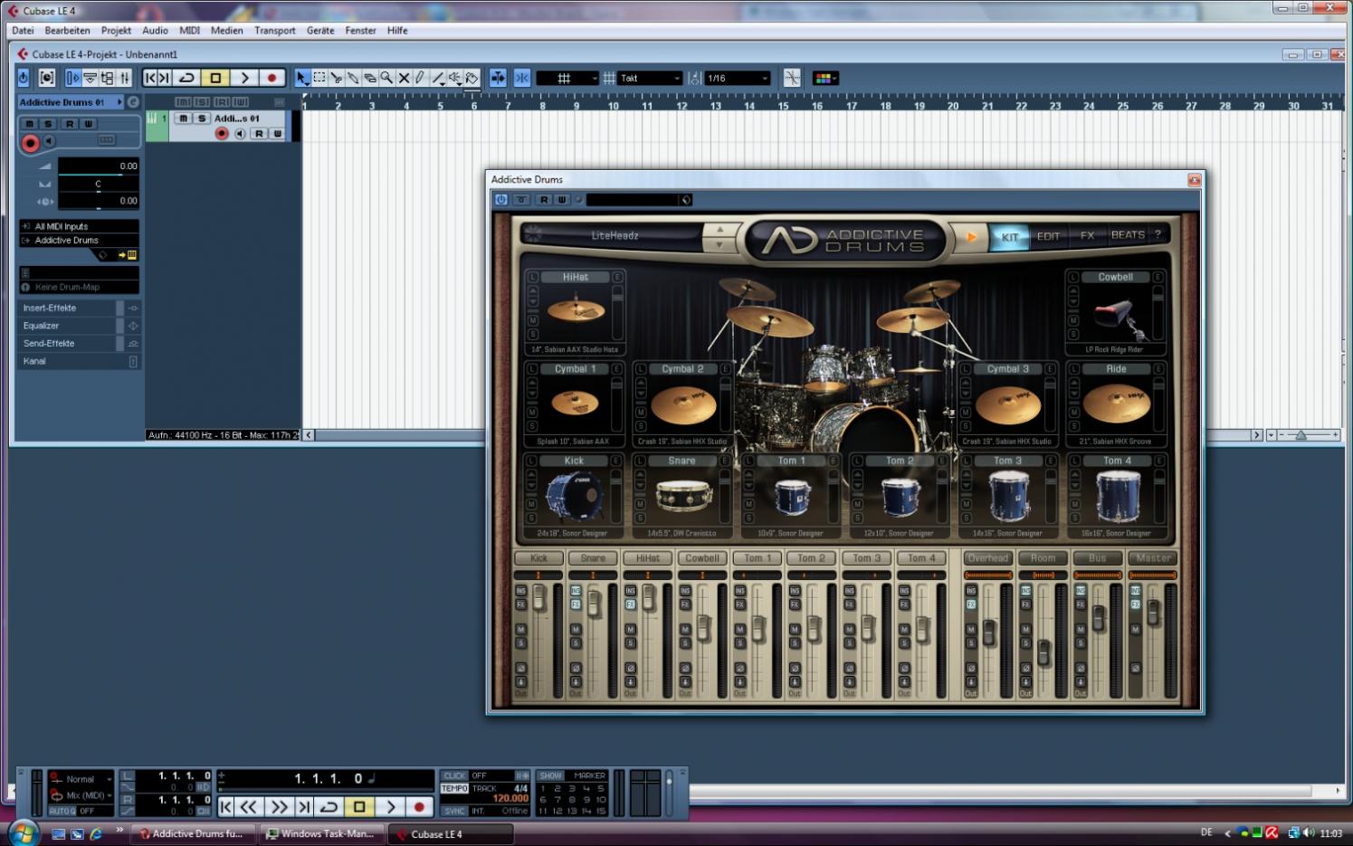Toggle CLICK metronome on transport panel
The height and width of the screenshot is (846, 1353).
coord(454,775)
